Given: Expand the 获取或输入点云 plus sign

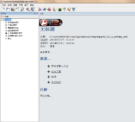Looking at the screenshot, I should tap(49, 66).
